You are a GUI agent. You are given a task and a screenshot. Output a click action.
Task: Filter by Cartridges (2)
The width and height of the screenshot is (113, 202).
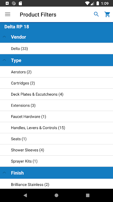56,83
